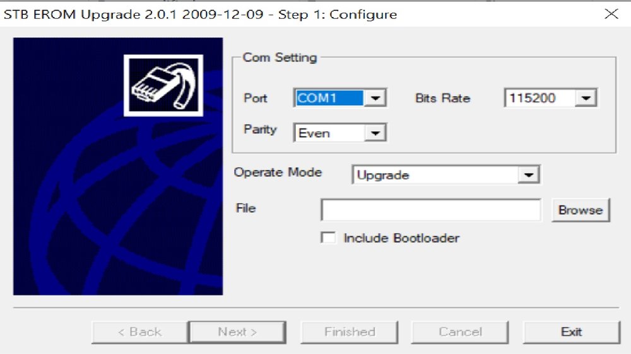This screenshot has height=354, width=631.
Task: Expand the Bits Rate dropdown showing 115200
Action: pos(550,98)
